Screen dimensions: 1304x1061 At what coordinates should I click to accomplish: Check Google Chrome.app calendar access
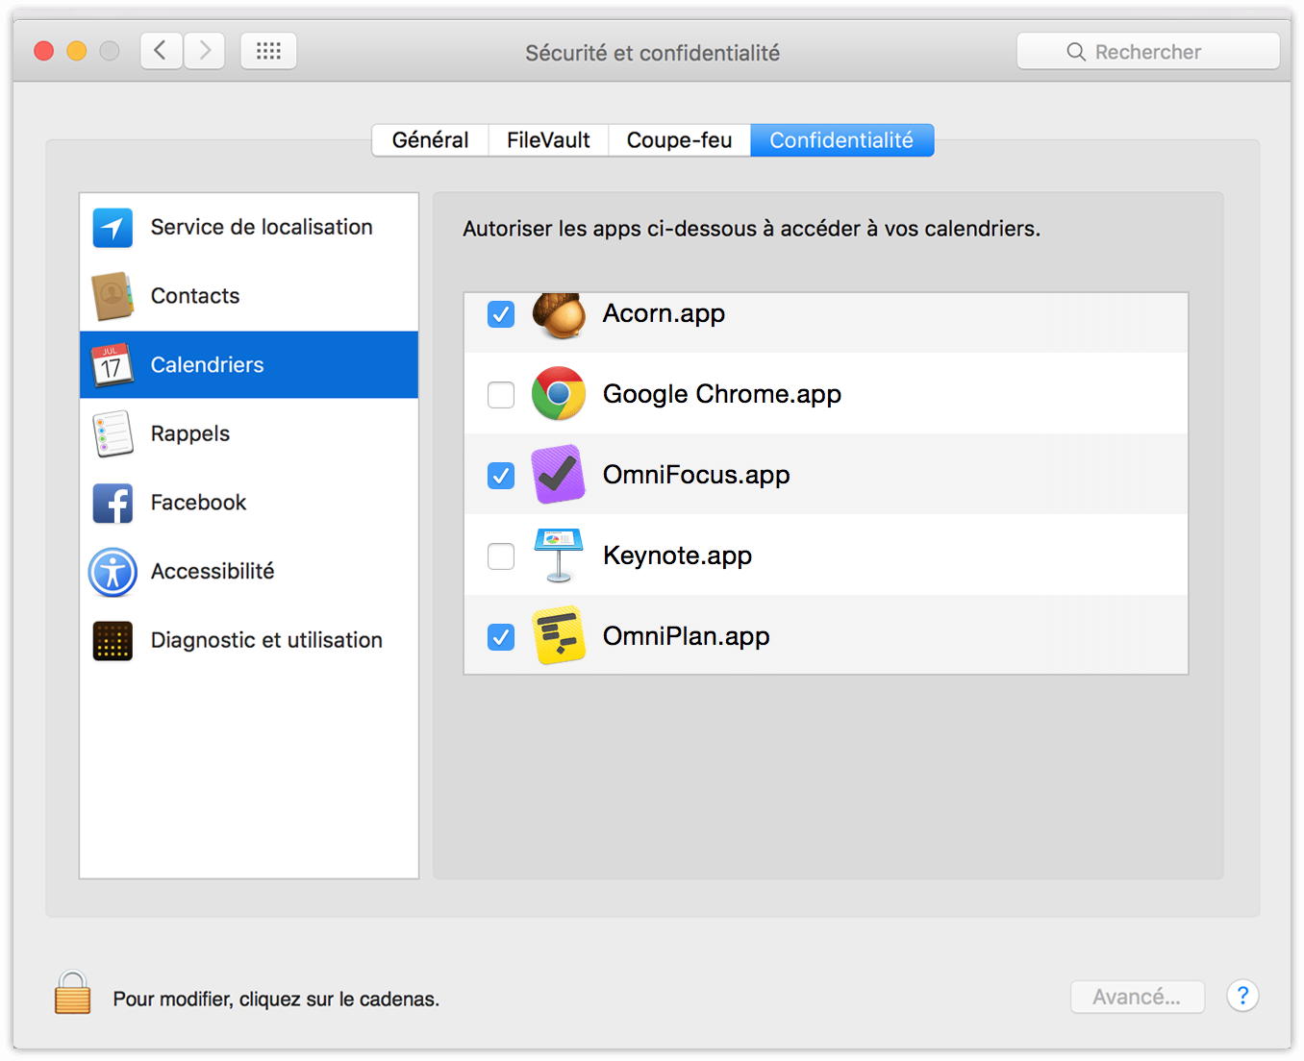(501, 395)
